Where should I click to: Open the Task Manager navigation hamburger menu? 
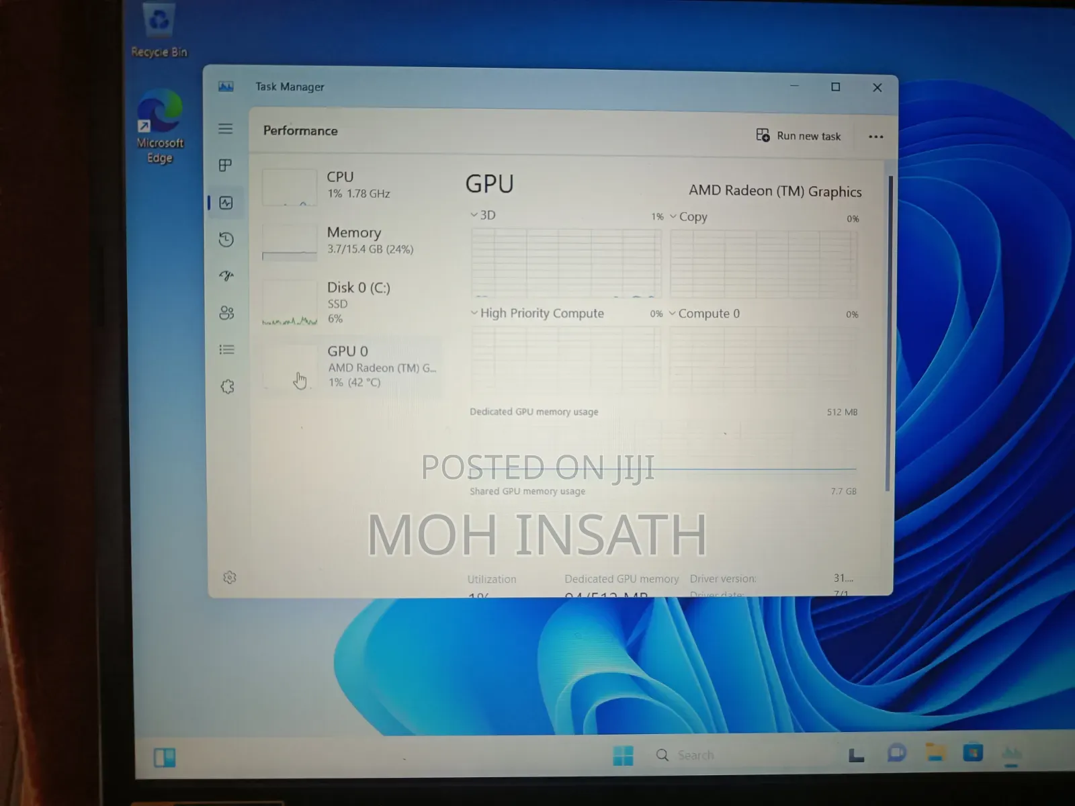click(225, 128)
